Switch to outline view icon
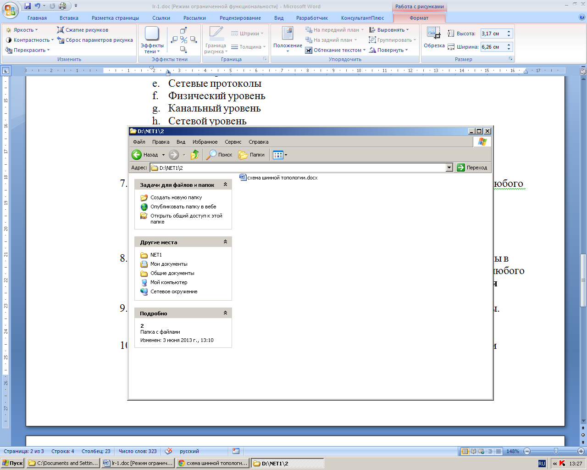The width and height of the screenshot is (587, 470). click(x=490, y=451)
